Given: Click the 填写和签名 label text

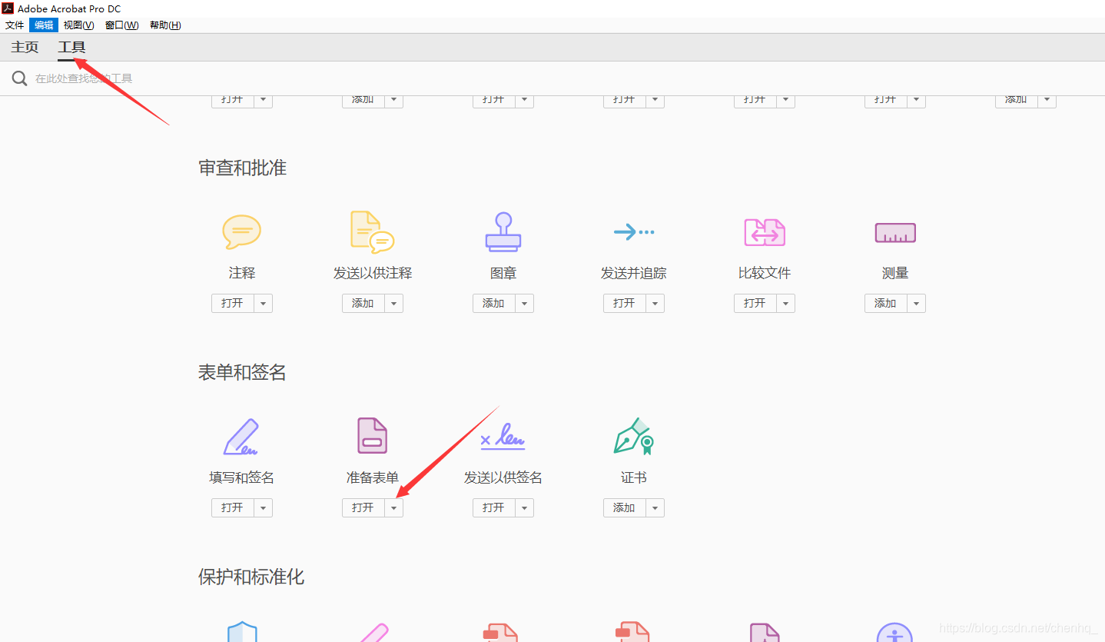Looking at the screenshot, I should [242, 477].
